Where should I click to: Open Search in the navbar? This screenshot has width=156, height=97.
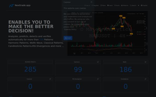pyautogui.click(x=133, y=5)
